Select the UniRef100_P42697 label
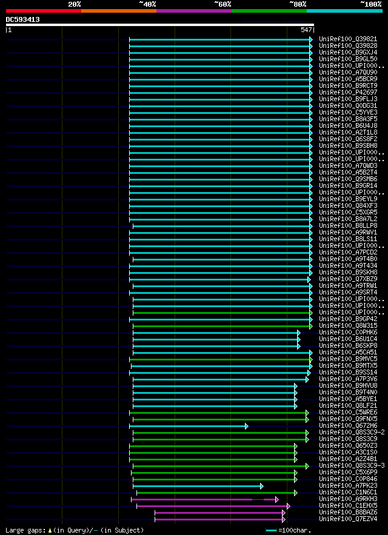The width and height of the screenshot is (388, 535). (348, 93)
